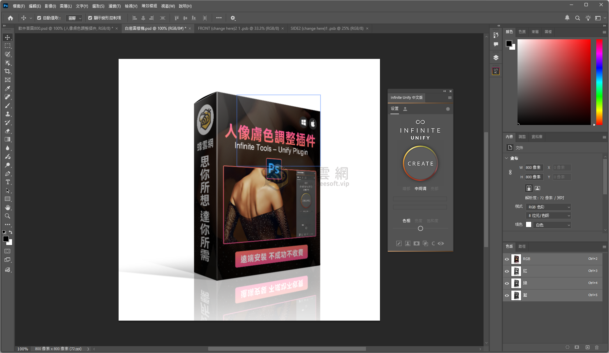Select the Move tool in the toolbar
Viewport: 609px width, 353px height.
pyautogui.click(x=8, y=37)
